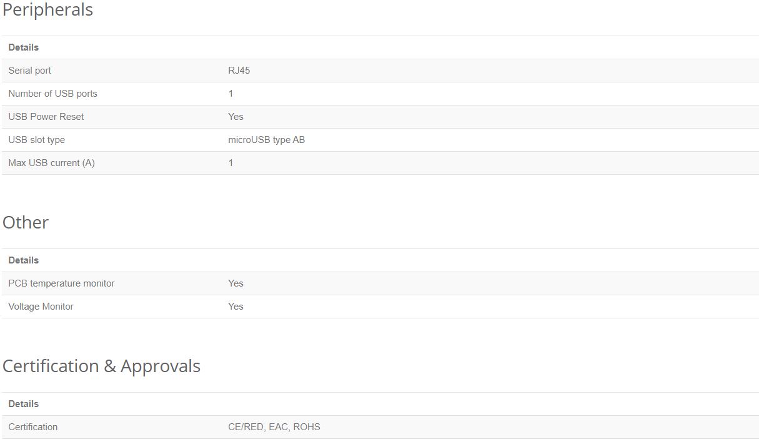Select the PCB temperature monitor label

click(62, 283)
